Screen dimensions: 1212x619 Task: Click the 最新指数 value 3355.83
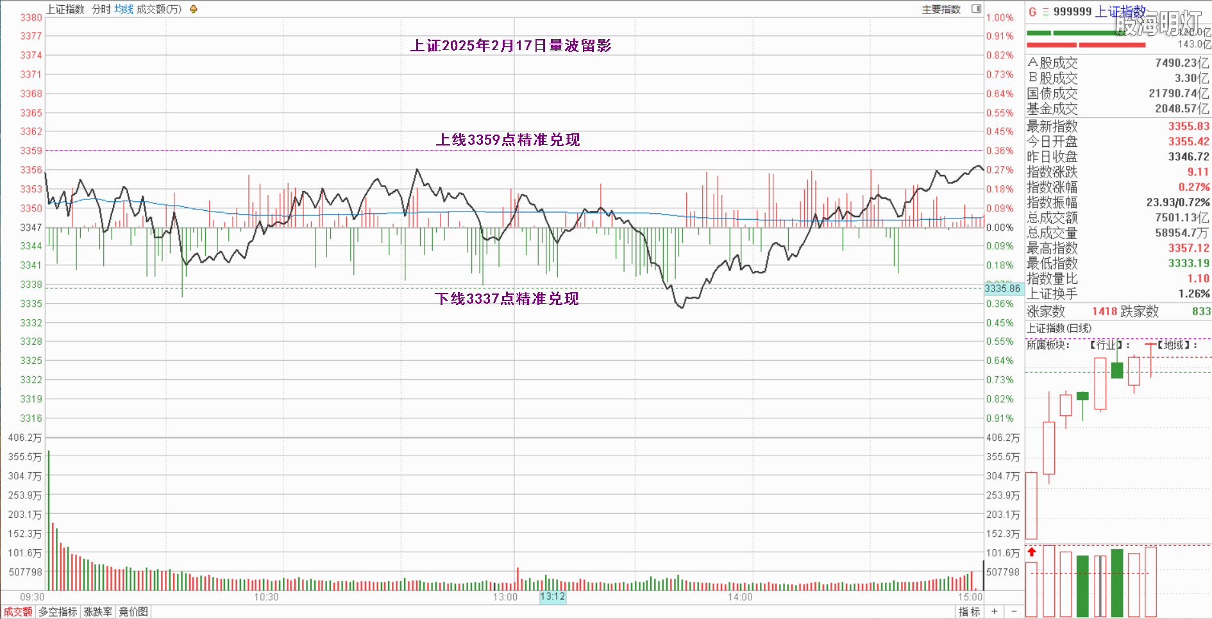point(1188,126)
